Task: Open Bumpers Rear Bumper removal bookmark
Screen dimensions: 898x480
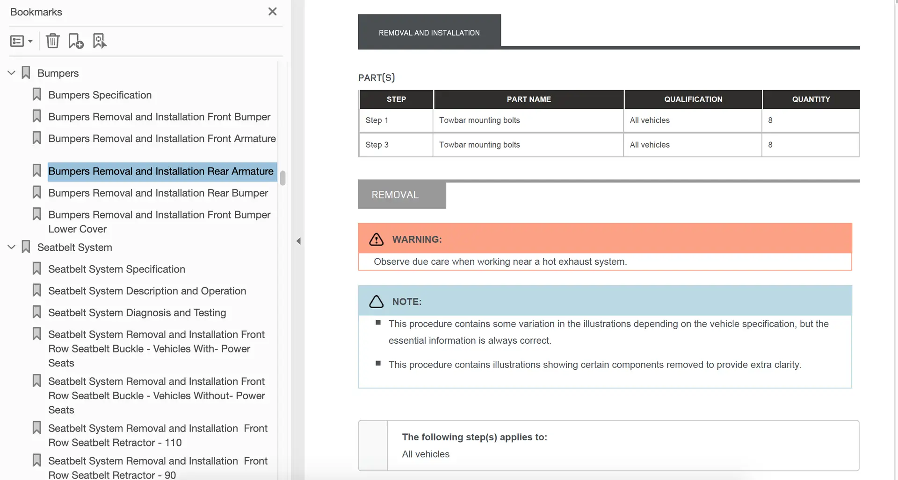Action: coord(158,193)
